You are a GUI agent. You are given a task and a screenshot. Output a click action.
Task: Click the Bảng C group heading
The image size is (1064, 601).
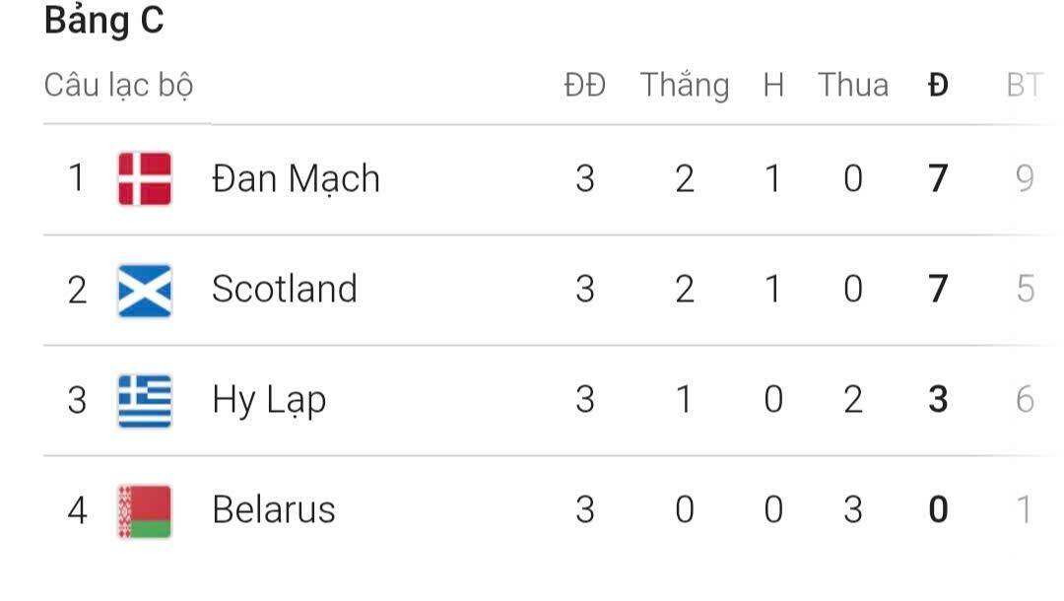click(x=103, y=22)
